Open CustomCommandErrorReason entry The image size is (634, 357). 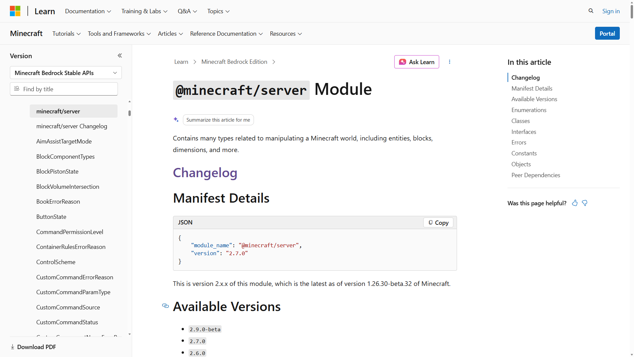point(75,277)
